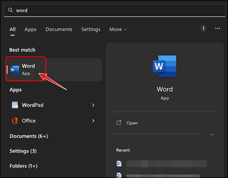Viewport: 228px width, 178px height.
Task: Expand WordPad details with its chevron
Action: [x=93, y=105]
